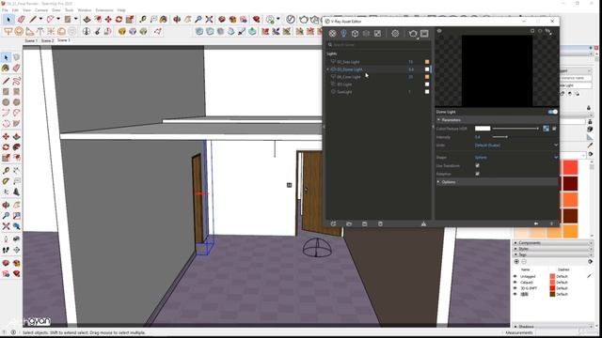Viewport: 602px width, 338px height.
Task: Toggle preview eye icon in Asset Editor
Action: point(439,31)
